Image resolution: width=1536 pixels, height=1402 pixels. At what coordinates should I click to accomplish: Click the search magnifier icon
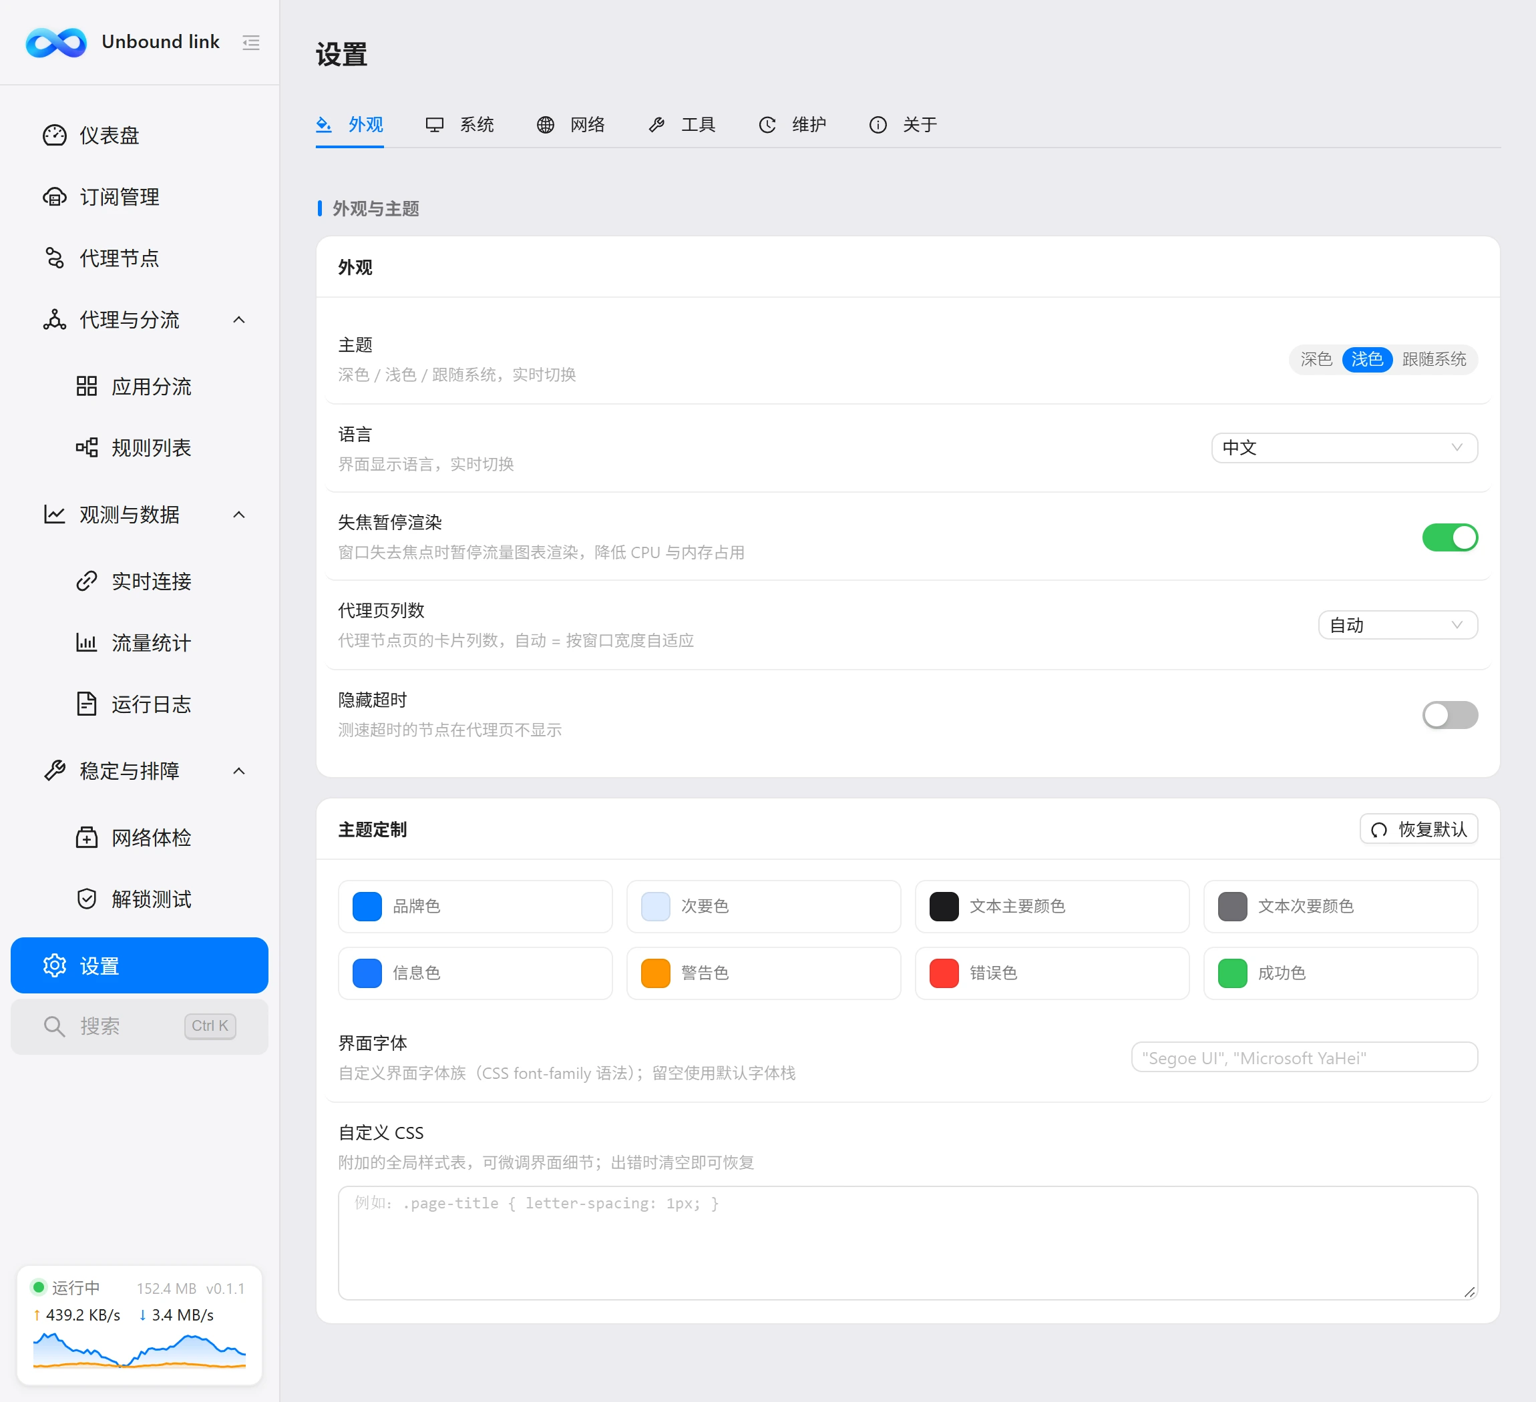click(54, 1027)
